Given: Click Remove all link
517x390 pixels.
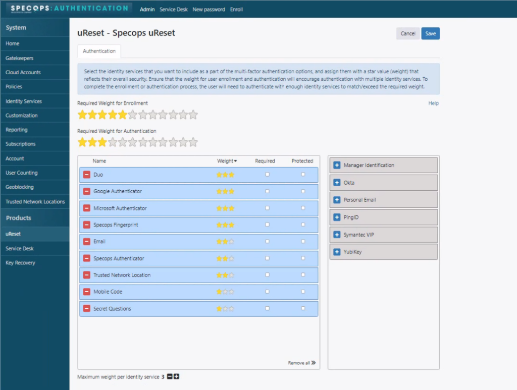Looking at the screenshot, I should pyautogui.click(x=302, y=363).
